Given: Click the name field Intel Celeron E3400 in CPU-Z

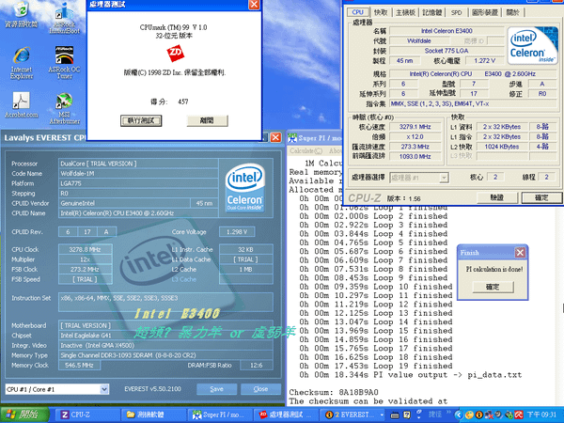Looking at the screenshot, I should click(446, 31).
